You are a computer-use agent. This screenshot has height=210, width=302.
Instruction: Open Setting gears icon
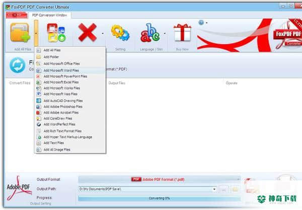point(120,33)
